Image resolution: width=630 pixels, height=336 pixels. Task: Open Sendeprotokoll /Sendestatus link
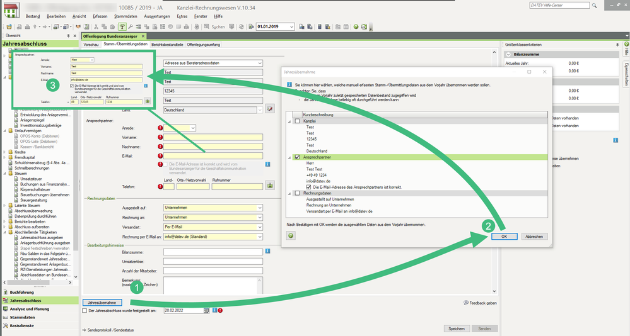tap(108, 330)
